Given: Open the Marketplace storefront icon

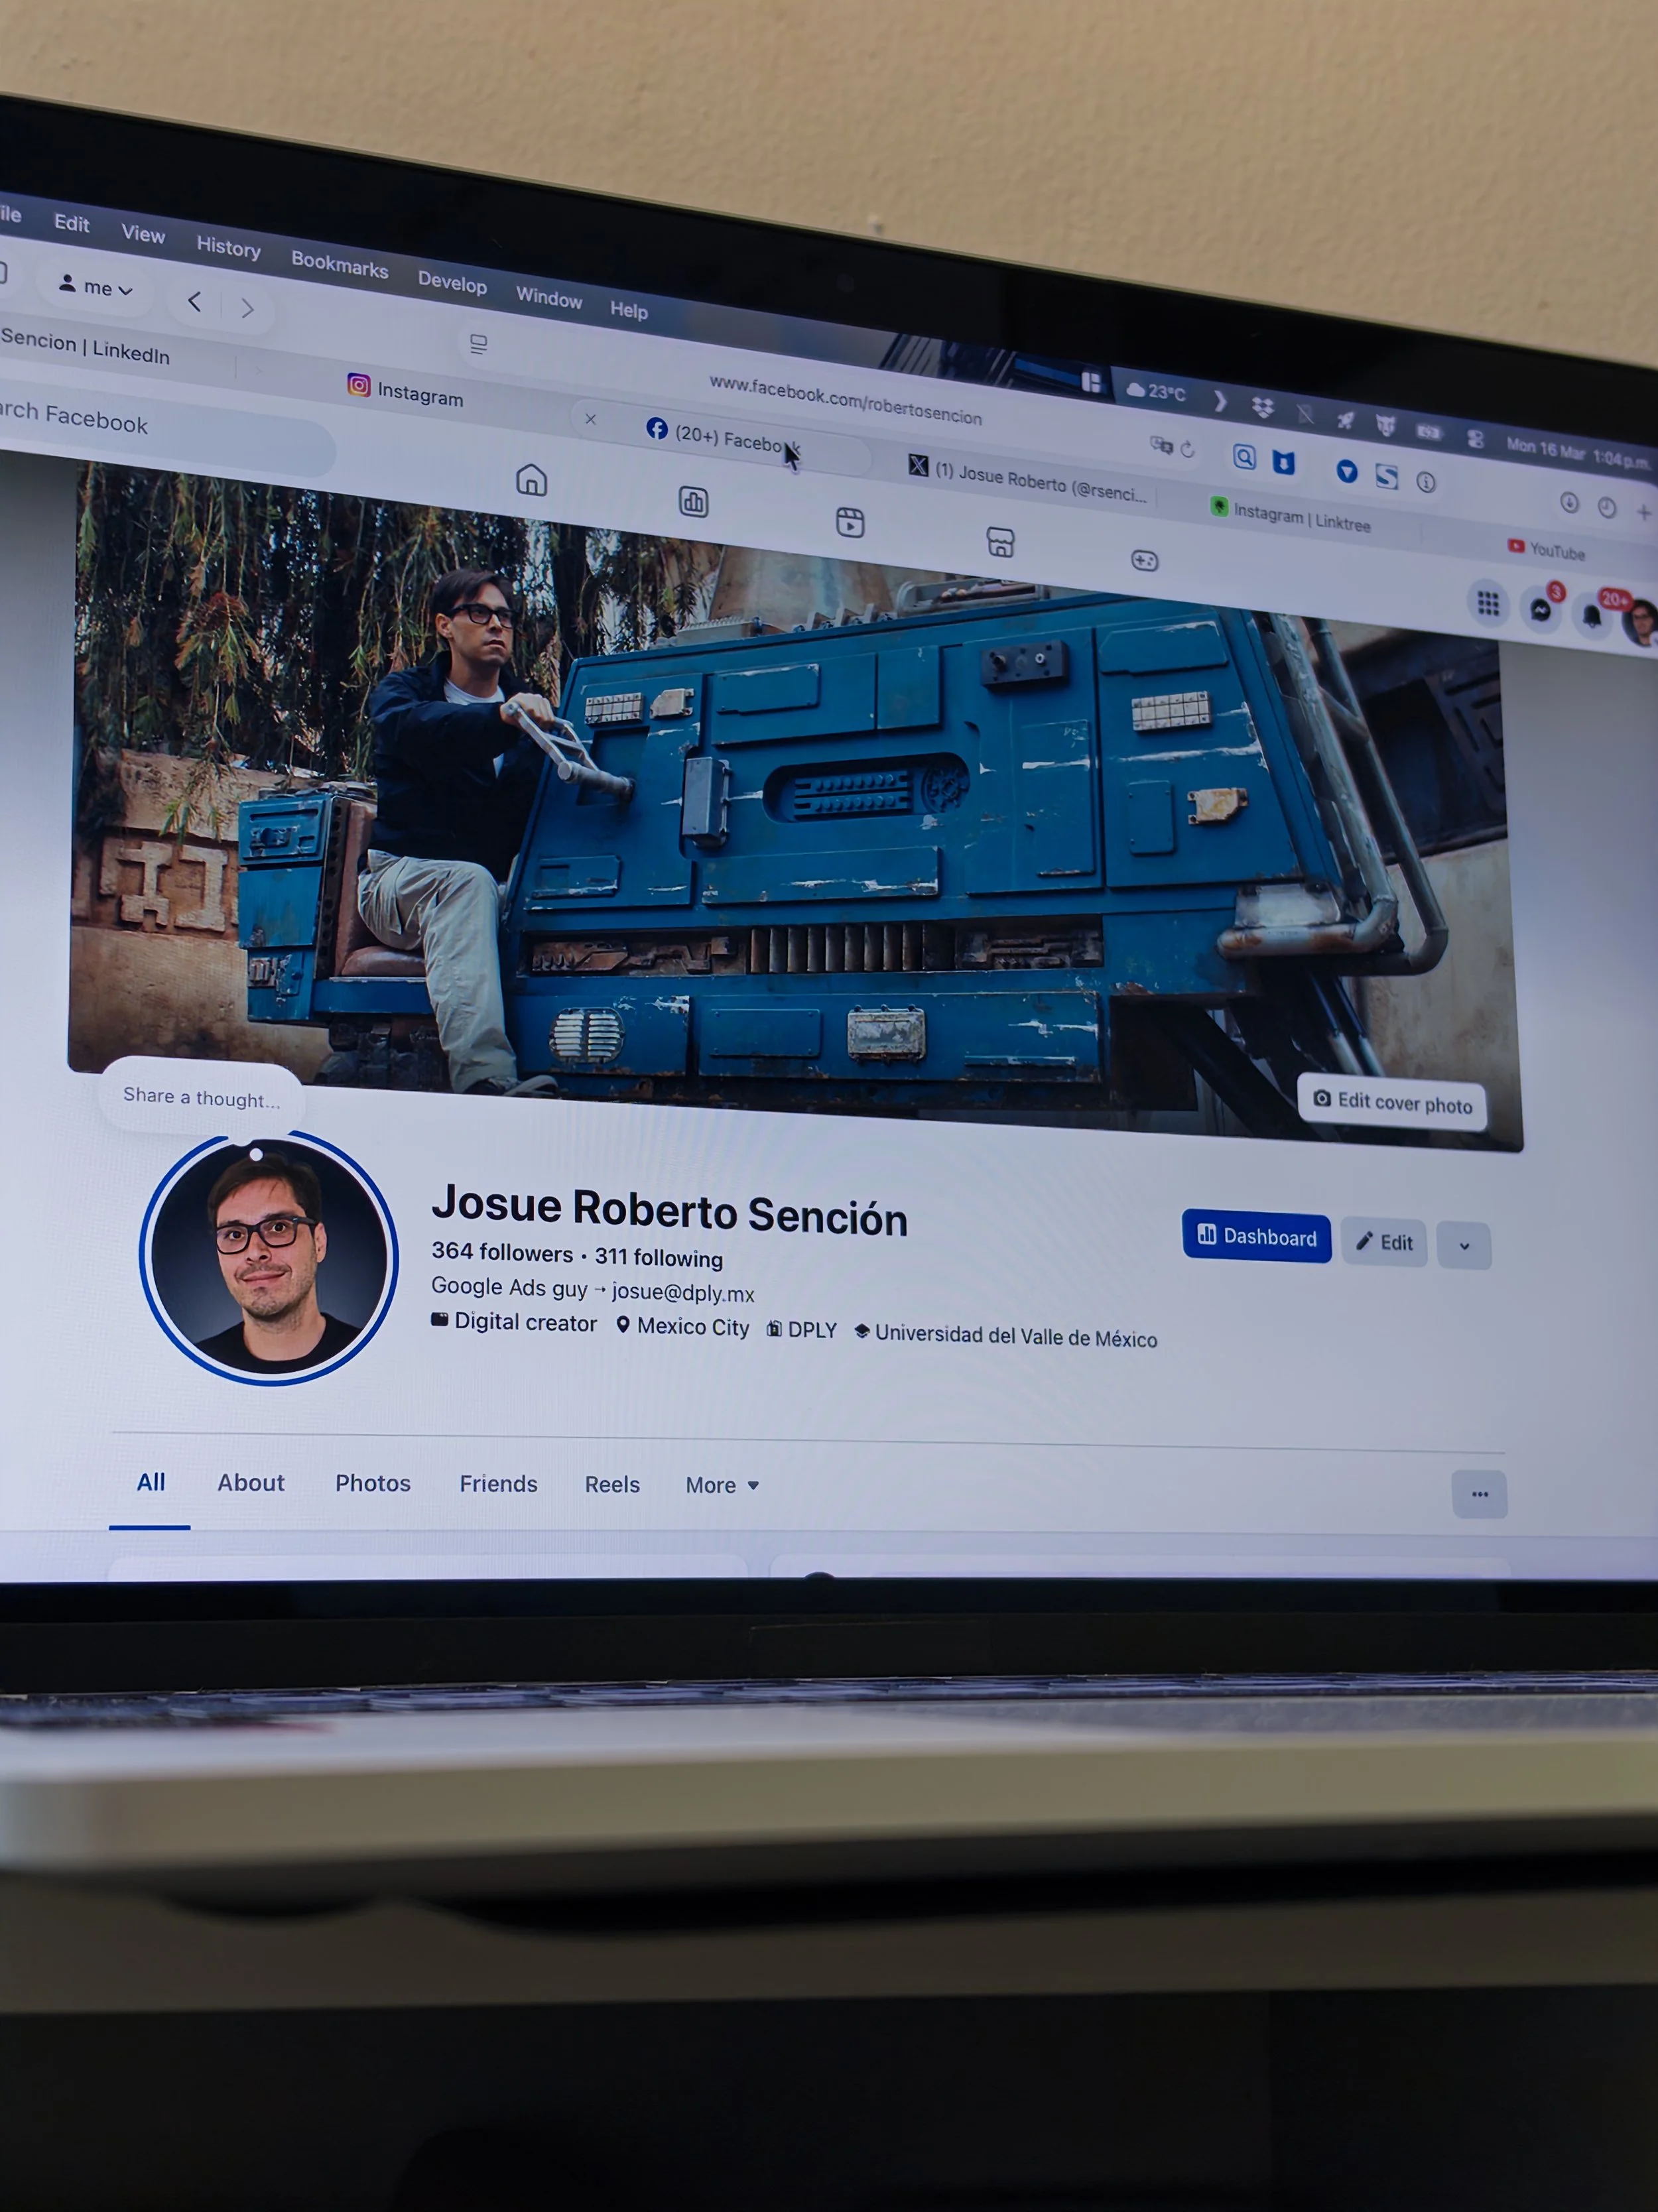Looking at the screenshot, I should pyautogui.click(x=1000, y=542).
